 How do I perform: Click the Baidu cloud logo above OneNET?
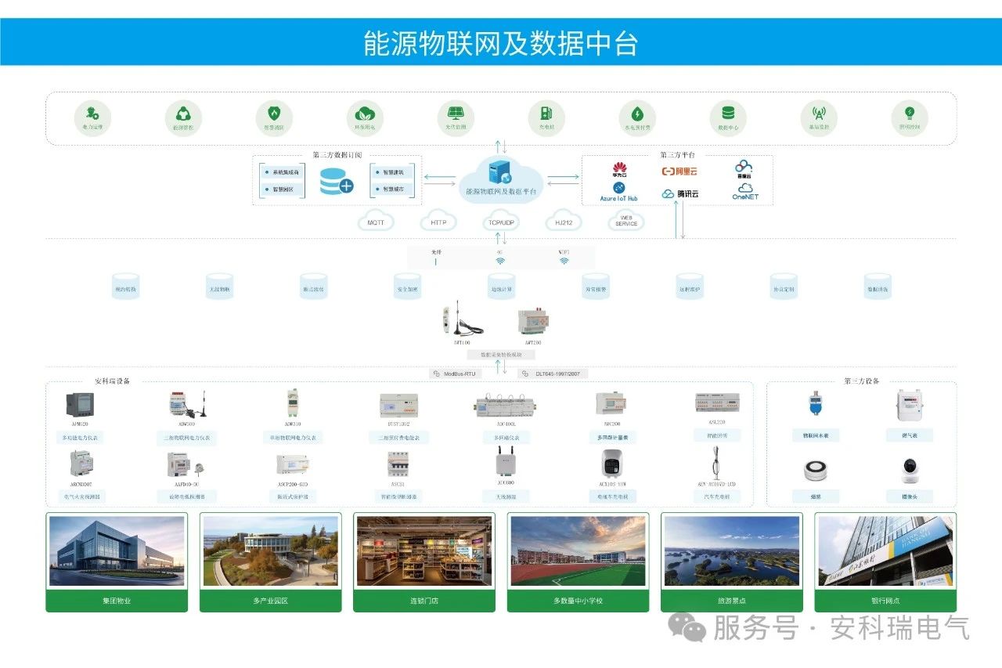(744, 169)
